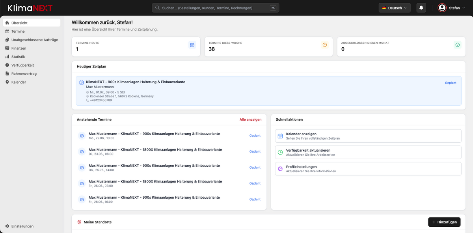
Task: Open the Rahmenvertrag sidebar entry
Action: (x=32, y=74)
